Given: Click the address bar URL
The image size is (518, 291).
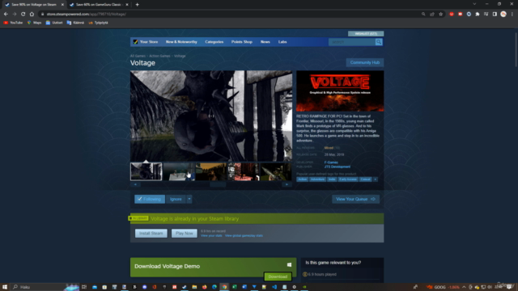Looking at the screenshot, I should click(x=86, y=15).
